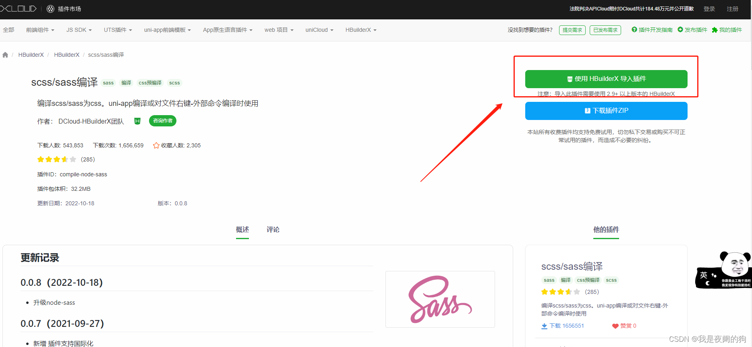Expand the 前端组件 dropdown
The image size is (752, 347).
[x=40, y=30]
